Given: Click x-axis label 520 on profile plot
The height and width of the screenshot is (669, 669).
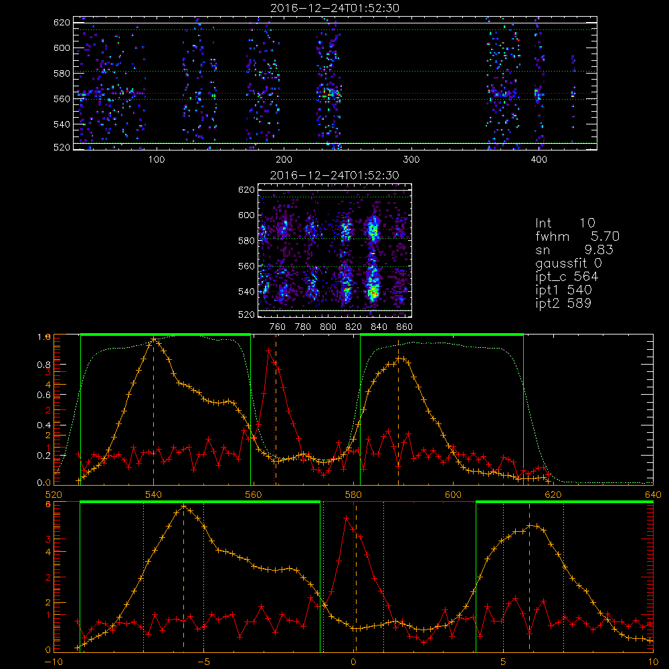Looking at the screenshot, I should (54, 495).
